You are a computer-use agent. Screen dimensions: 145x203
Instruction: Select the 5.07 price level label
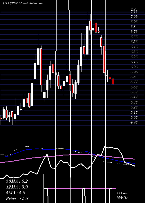pos(134,117)
